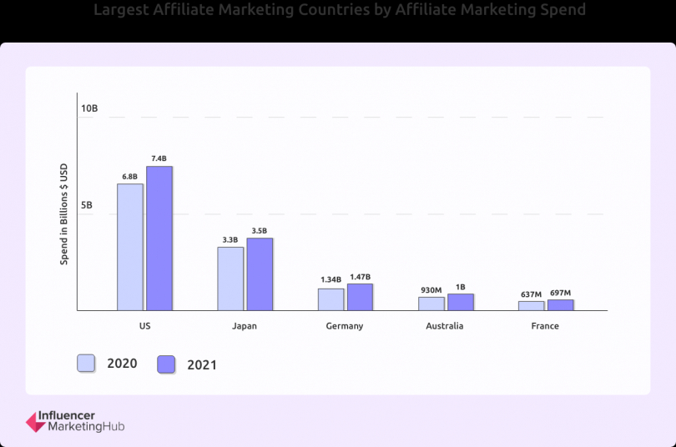Click the Germany 2021 bar
Image resolution: width=676 pixels, height=447 pixels.
point(360,297)
